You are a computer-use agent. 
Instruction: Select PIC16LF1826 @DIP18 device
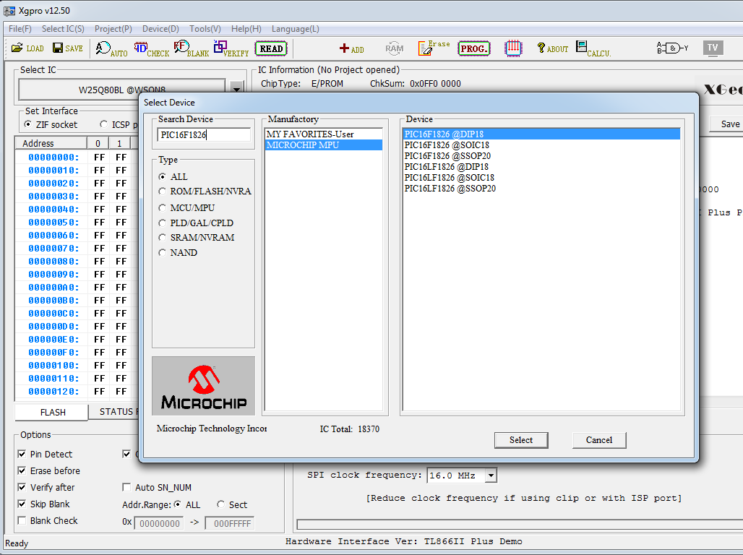pos(541,167)
